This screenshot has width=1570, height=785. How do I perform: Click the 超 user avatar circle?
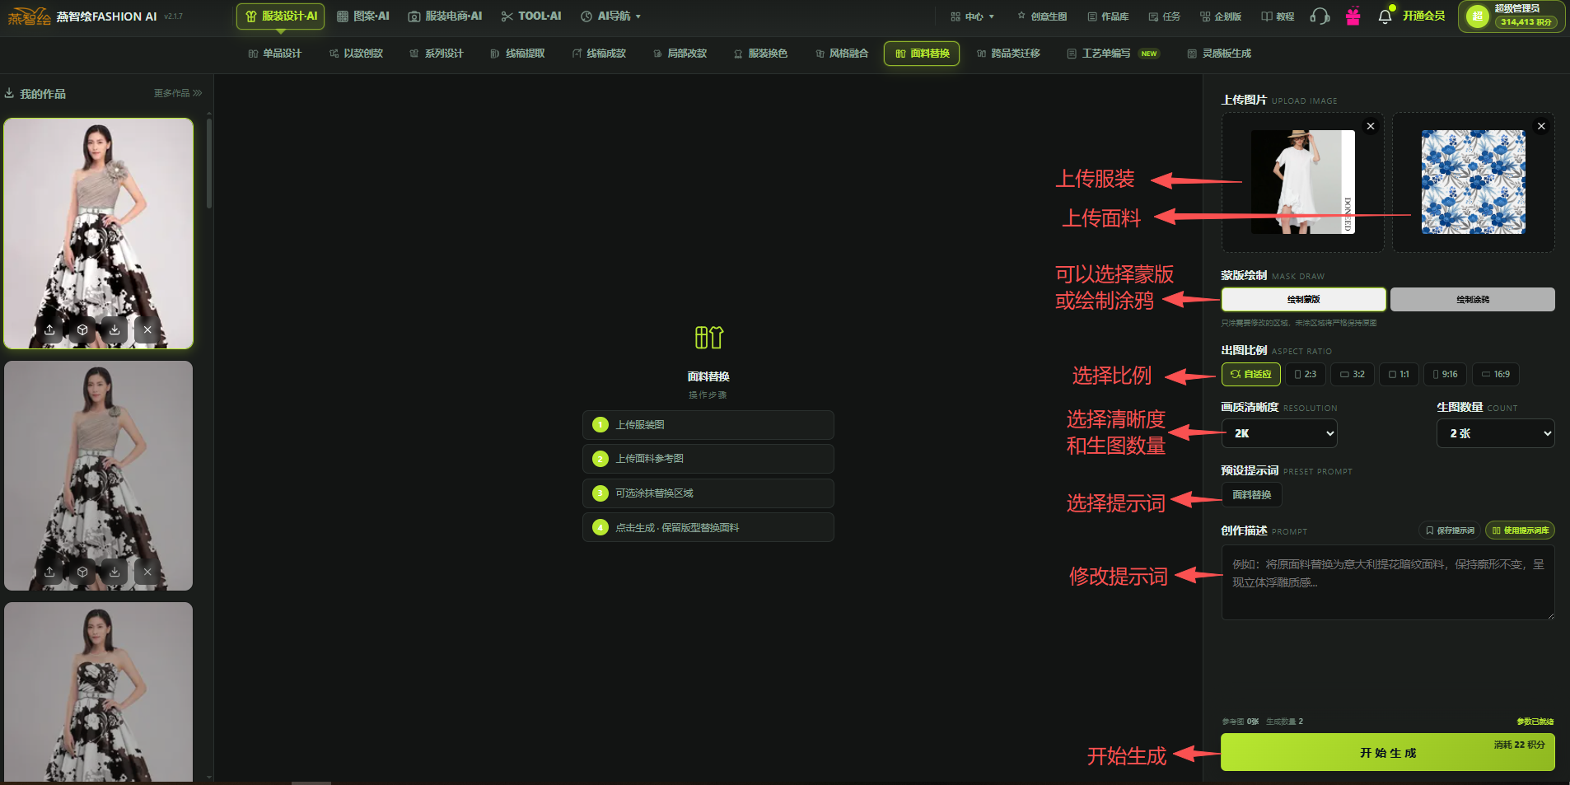pos(1478,16)
